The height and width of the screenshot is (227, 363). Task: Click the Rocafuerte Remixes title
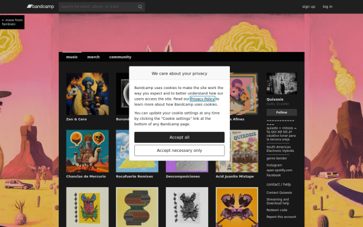tap(134, 177)
